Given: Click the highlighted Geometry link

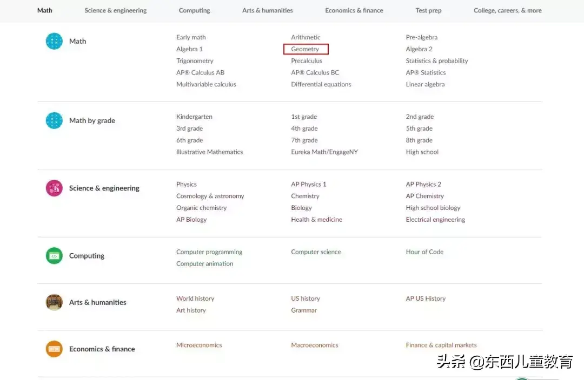Looking at the screenshot, I should click(306, 49).
